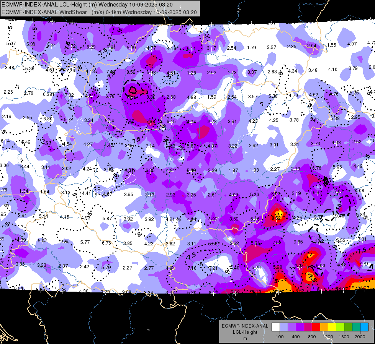Select the magenta legend color swatch
The width and height of the screenshot is (375, 344).
click(308, 327)
